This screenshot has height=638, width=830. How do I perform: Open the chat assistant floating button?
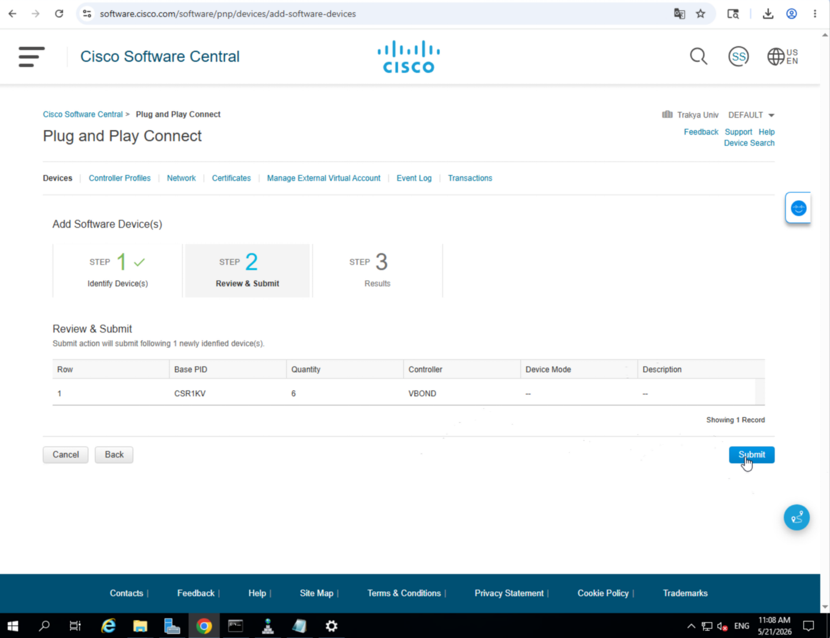(x=798, y=208)
